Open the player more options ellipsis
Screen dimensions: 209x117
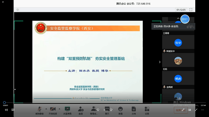click(x=203, y=110)
